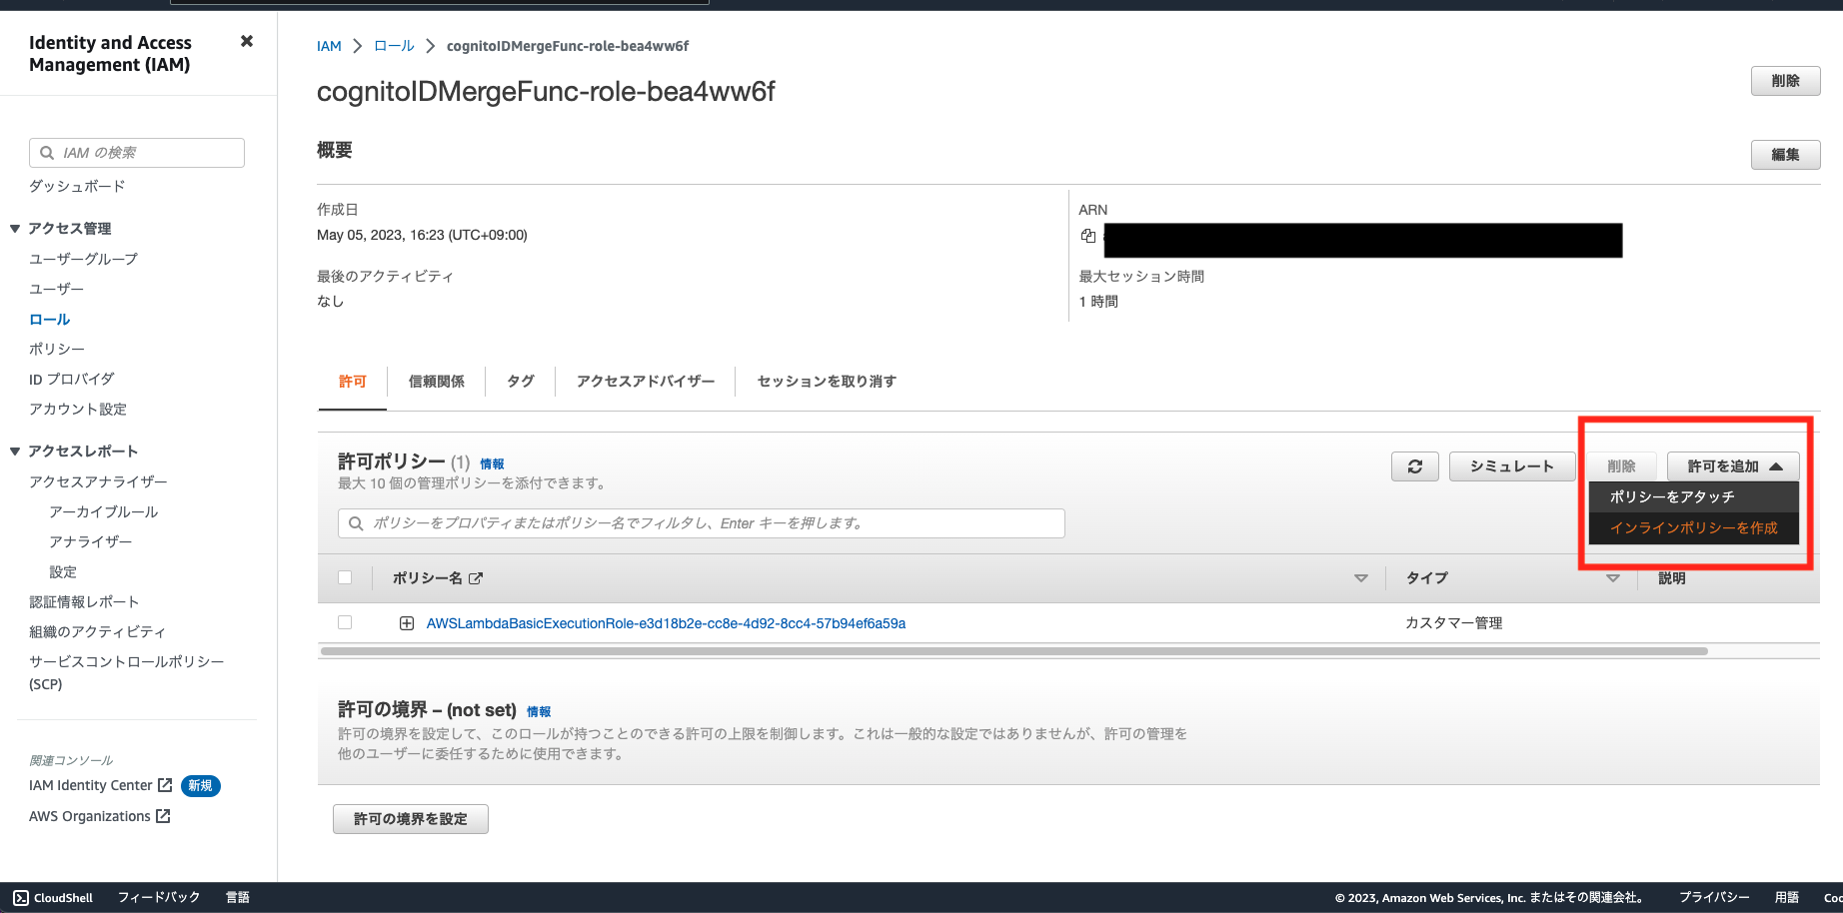Screen dimensions: 1843x913
Task: Open the 許可を追加 dropdown
Action: click(x=1733, y=466)
